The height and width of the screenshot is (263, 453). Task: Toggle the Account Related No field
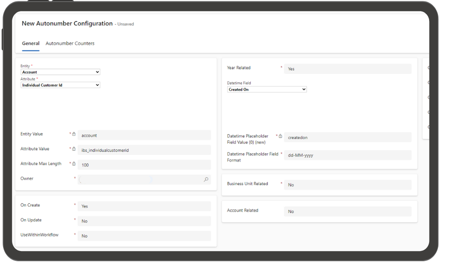348,212
